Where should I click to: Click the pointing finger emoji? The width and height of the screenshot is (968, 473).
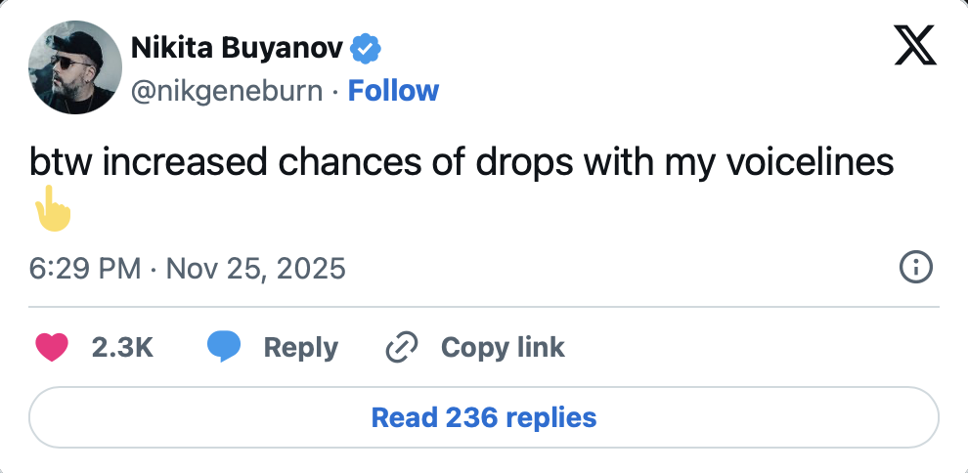(53, 210)
